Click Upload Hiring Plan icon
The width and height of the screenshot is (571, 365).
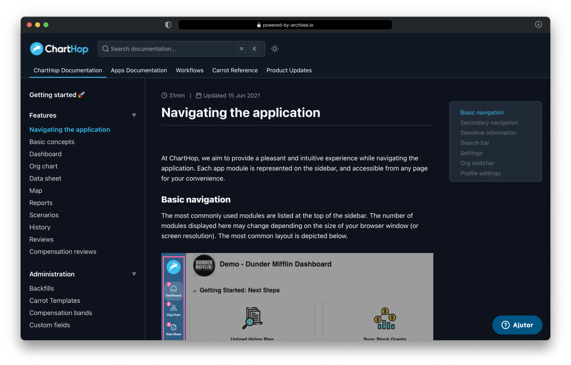click(252, 318)
